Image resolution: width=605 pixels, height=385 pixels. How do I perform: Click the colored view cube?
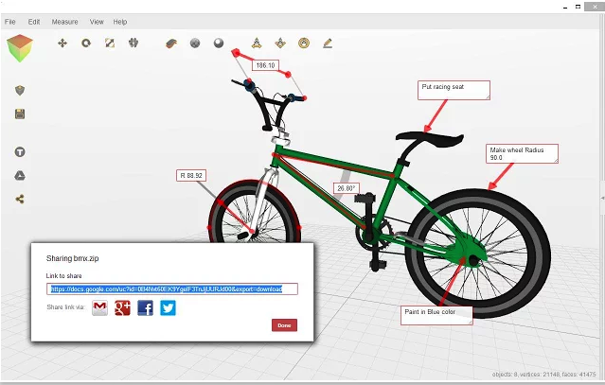(x=20, y=48)
